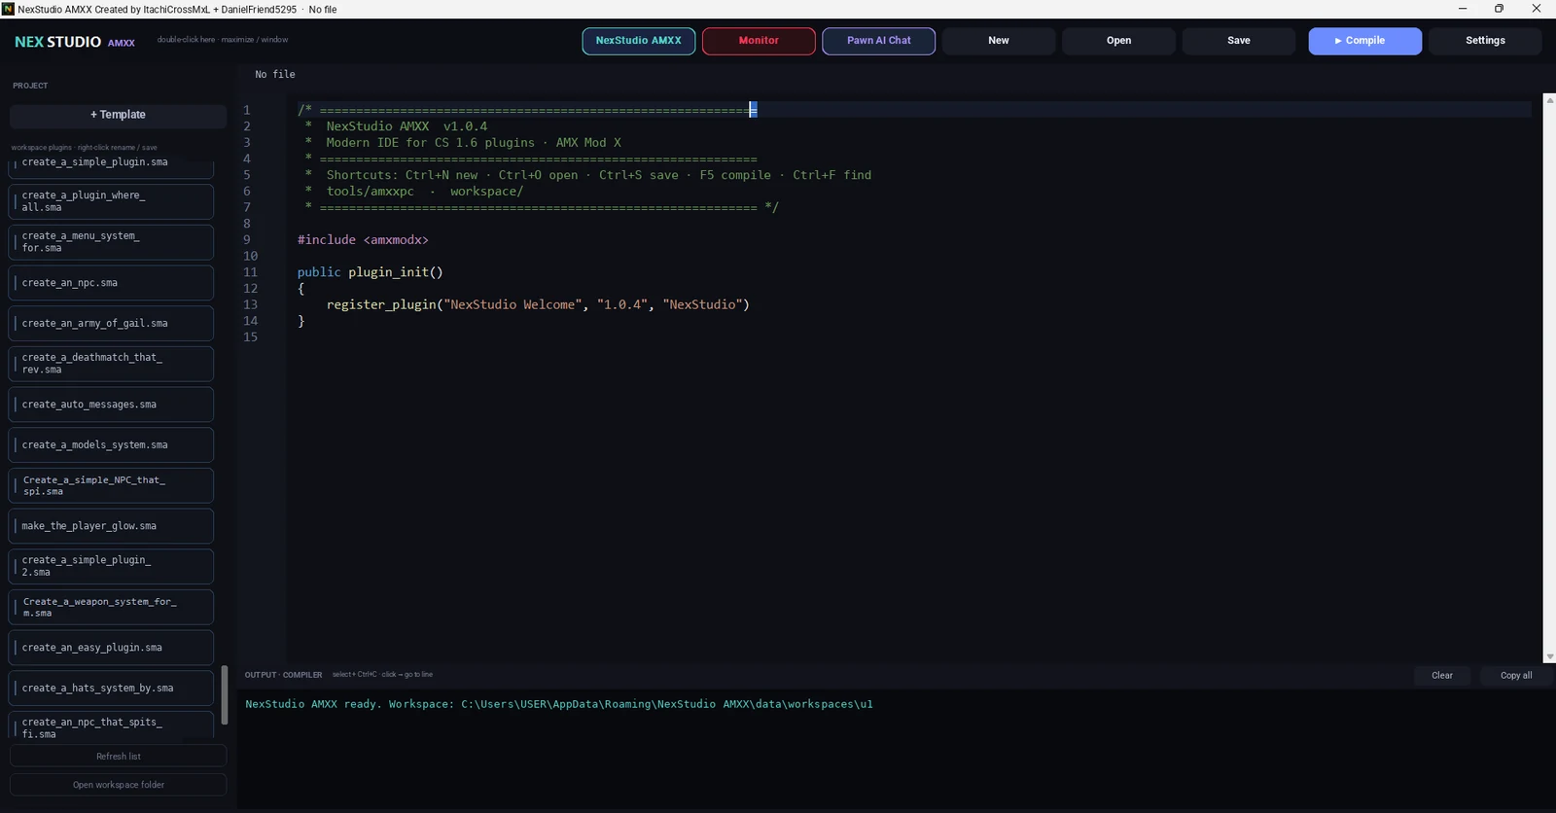
Task: Clear the compiler output
Action: click(x=1442, y=676)
